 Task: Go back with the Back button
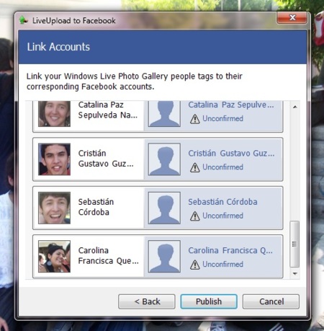coord(147,301)
